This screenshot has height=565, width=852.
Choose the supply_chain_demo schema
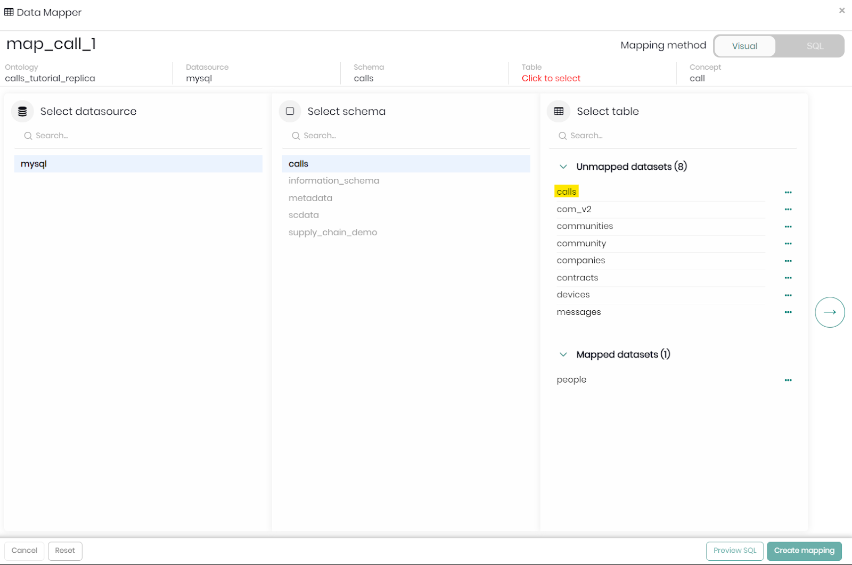pos(333,232)
